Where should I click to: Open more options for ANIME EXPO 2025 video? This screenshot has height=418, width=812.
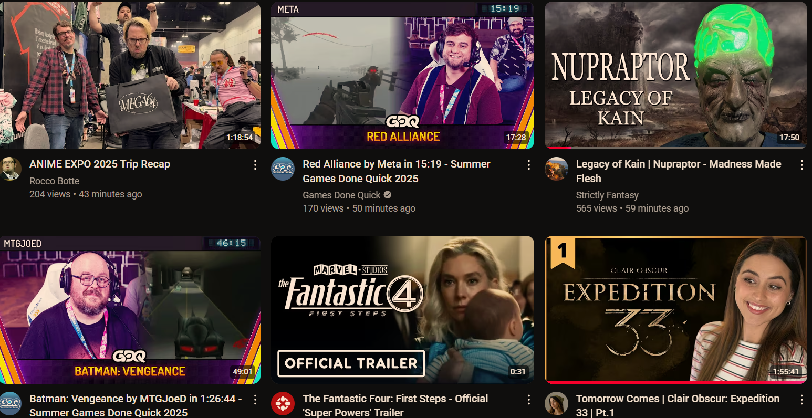[255, 165]
